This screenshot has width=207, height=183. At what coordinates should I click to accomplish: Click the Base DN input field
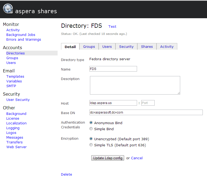tap(146, 112)
